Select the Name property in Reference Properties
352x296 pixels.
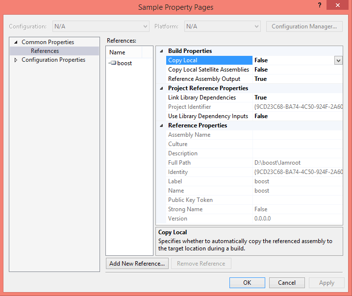point(176,191)
